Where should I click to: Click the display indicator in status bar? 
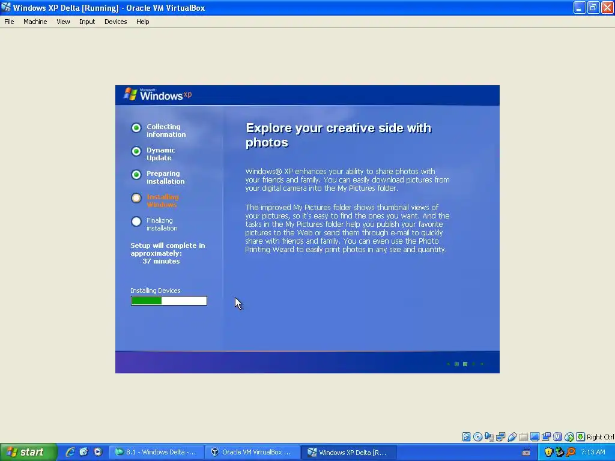coord(535,437)
